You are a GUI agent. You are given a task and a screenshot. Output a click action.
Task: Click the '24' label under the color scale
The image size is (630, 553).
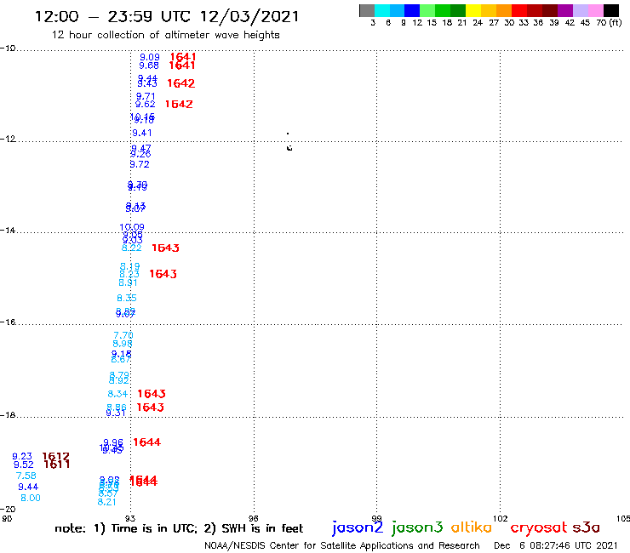(478, 23)
